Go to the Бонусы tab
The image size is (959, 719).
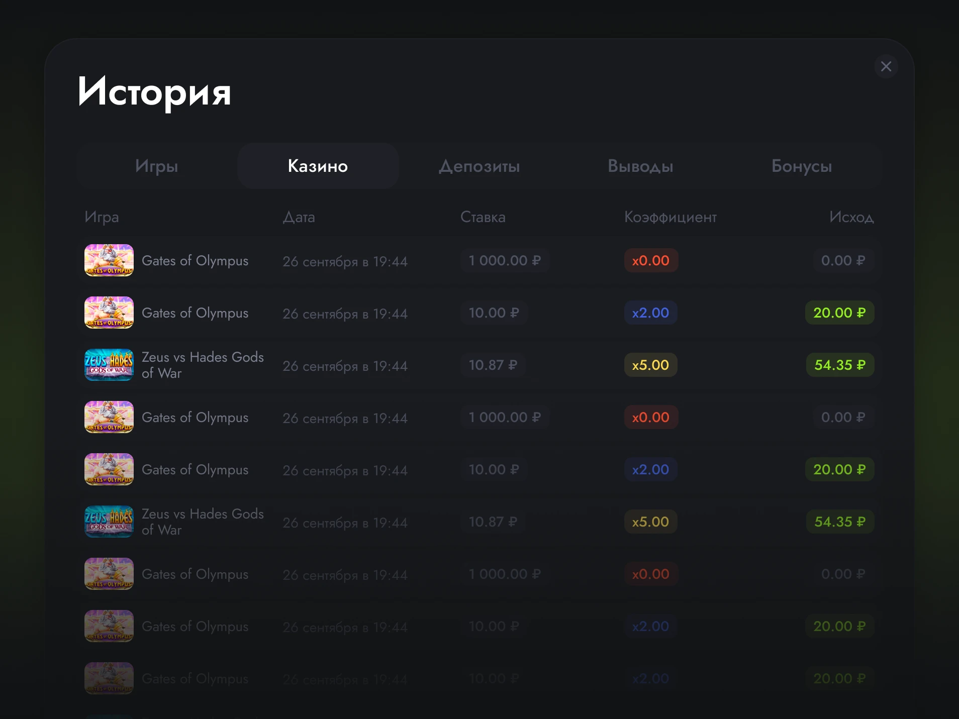tap(802, 166)
